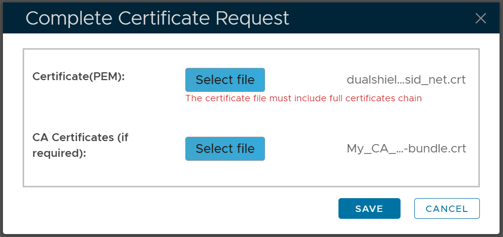The height and width of the screenshot is (237, 503).
Task: Click the Complete Certificate Request title text
Action: pyautogui.click(x=157, y=18)
